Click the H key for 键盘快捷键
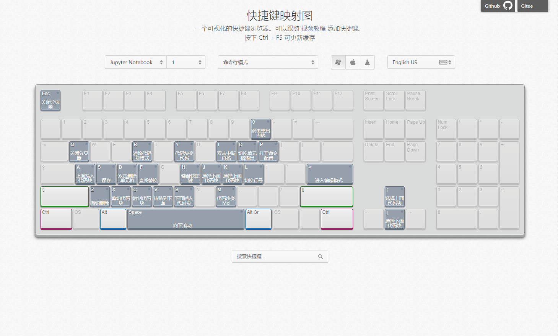 click(190, 174)
